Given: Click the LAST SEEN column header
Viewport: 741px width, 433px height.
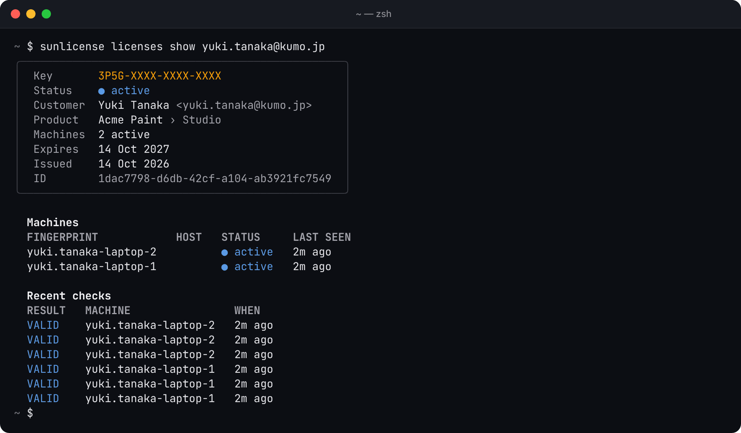Looking at the screenshot, I should pyautogui.click(x=322, y=237).
